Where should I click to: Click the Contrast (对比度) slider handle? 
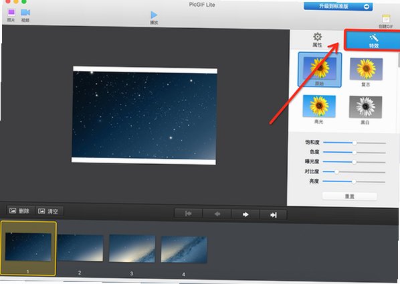tap(336, 172)
